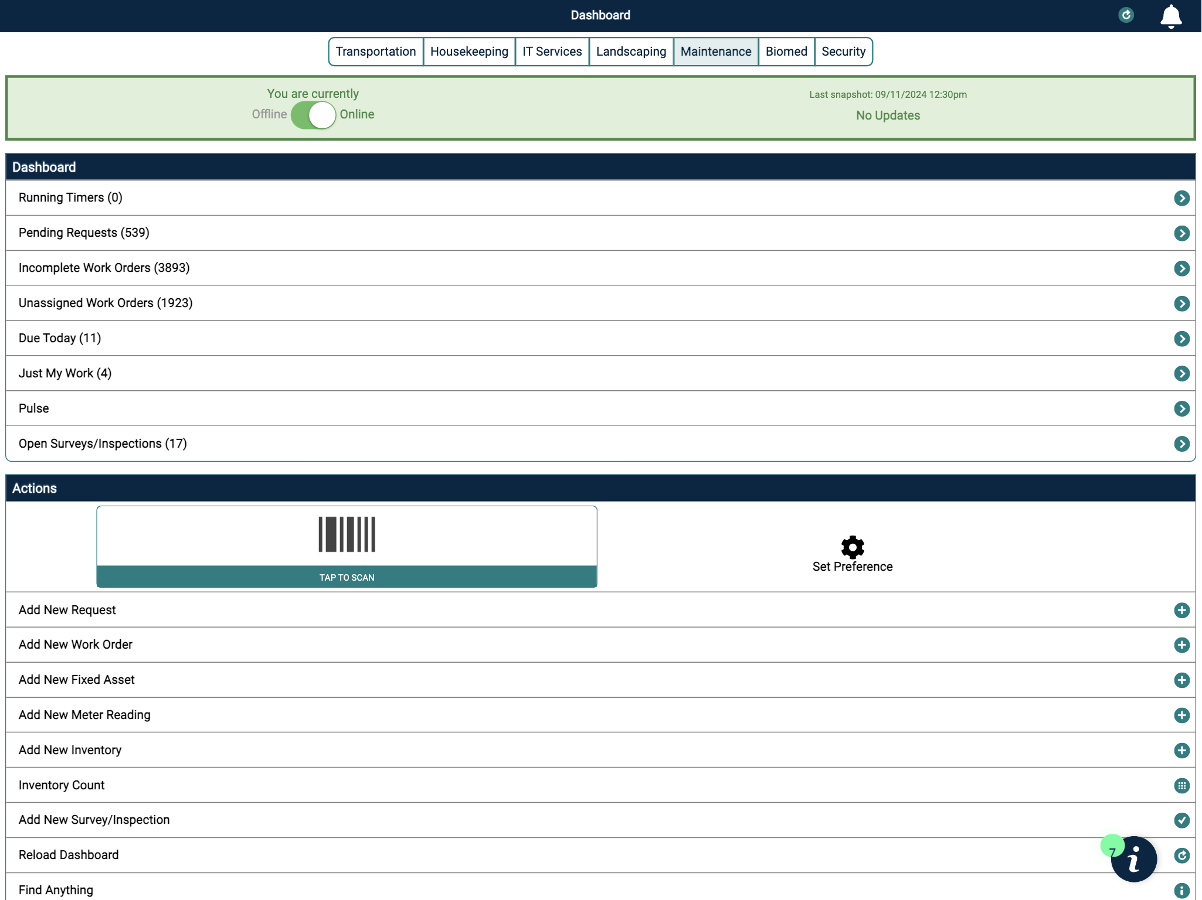Toggle the Offline/Online switch

point(313,115)
